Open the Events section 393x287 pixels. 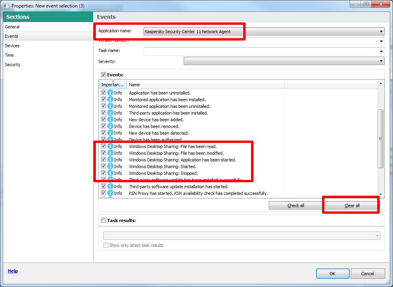coord(48,36)
